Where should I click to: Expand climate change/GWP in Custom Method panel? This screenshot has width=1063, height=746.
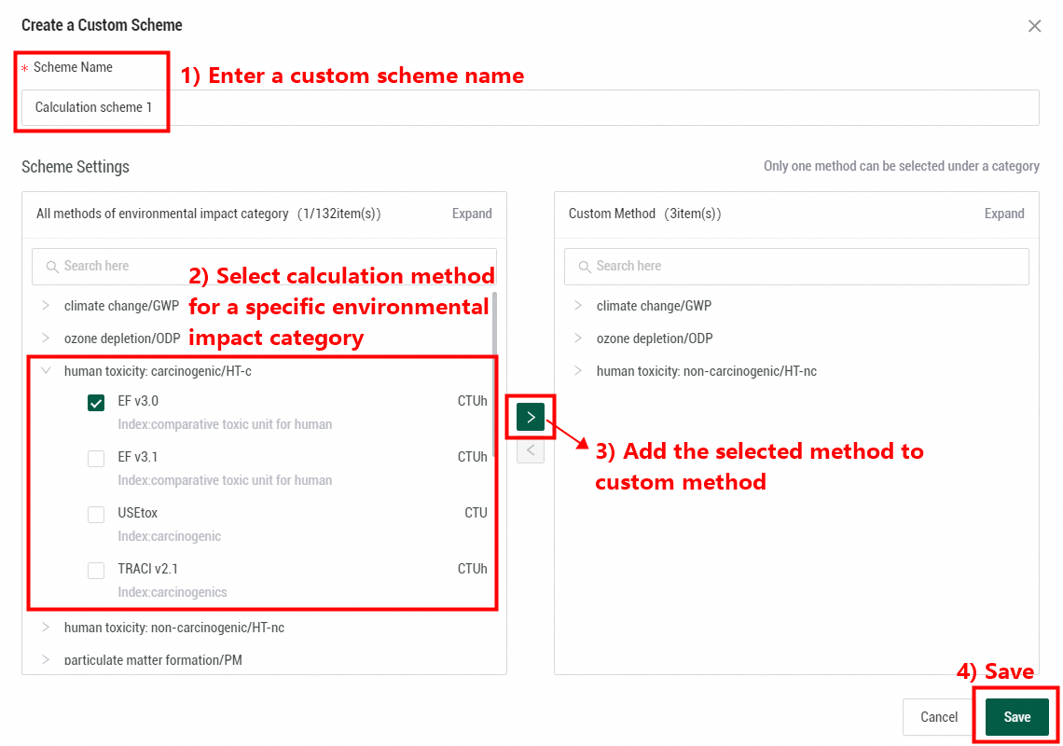point(578,306)
